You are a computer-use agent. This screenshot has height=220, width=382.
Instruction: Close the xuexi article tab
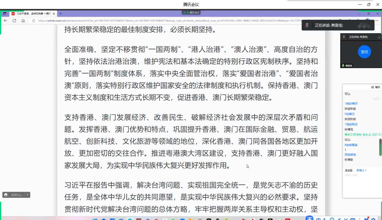[54, 14]
